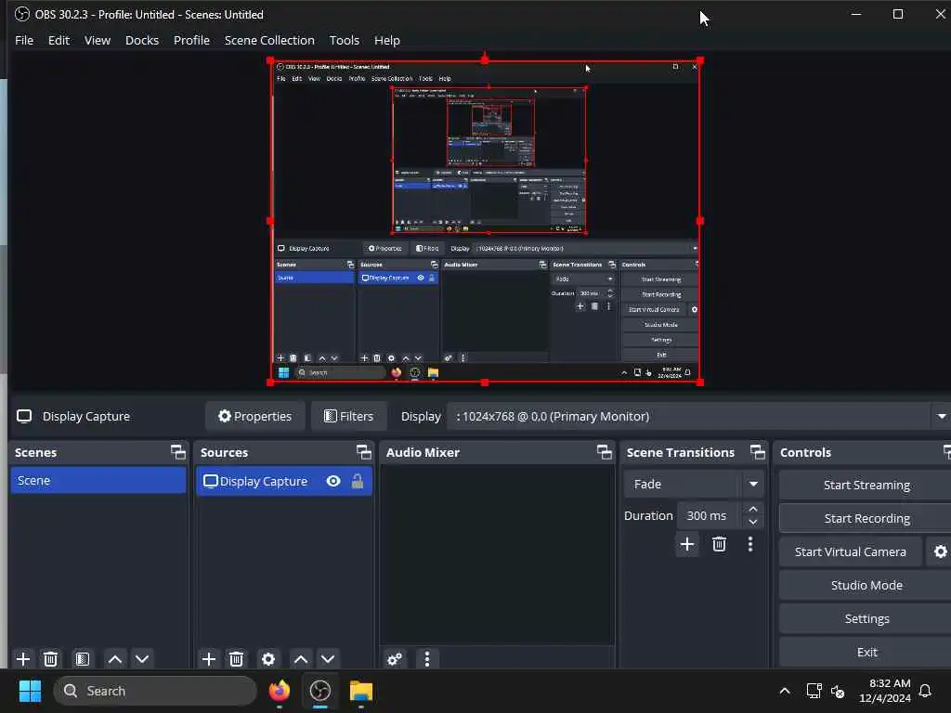Click OBS Studio taskbar icon
Image resolution: width=951 pixels, height=713 pixels.
pyautogui.click(x=320, y=691)
